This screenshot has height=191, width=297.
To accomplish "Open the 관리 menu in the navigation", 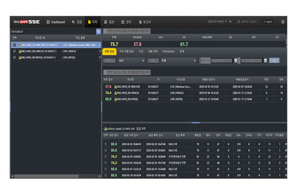I will pos(126,22).
